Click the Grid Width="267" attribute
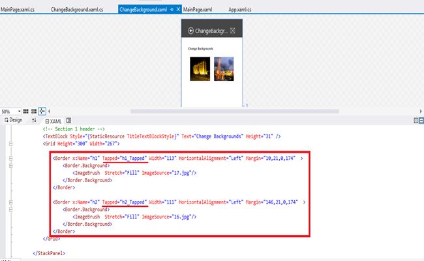This screenshot has height=261, width=424. coord(104,144)
